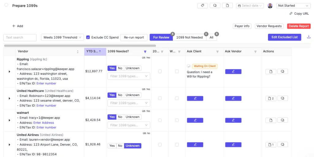Expand the Rippling vendor row
This screenshot has width=314, height=157.
pyautogui.click(x=10, y=71)
